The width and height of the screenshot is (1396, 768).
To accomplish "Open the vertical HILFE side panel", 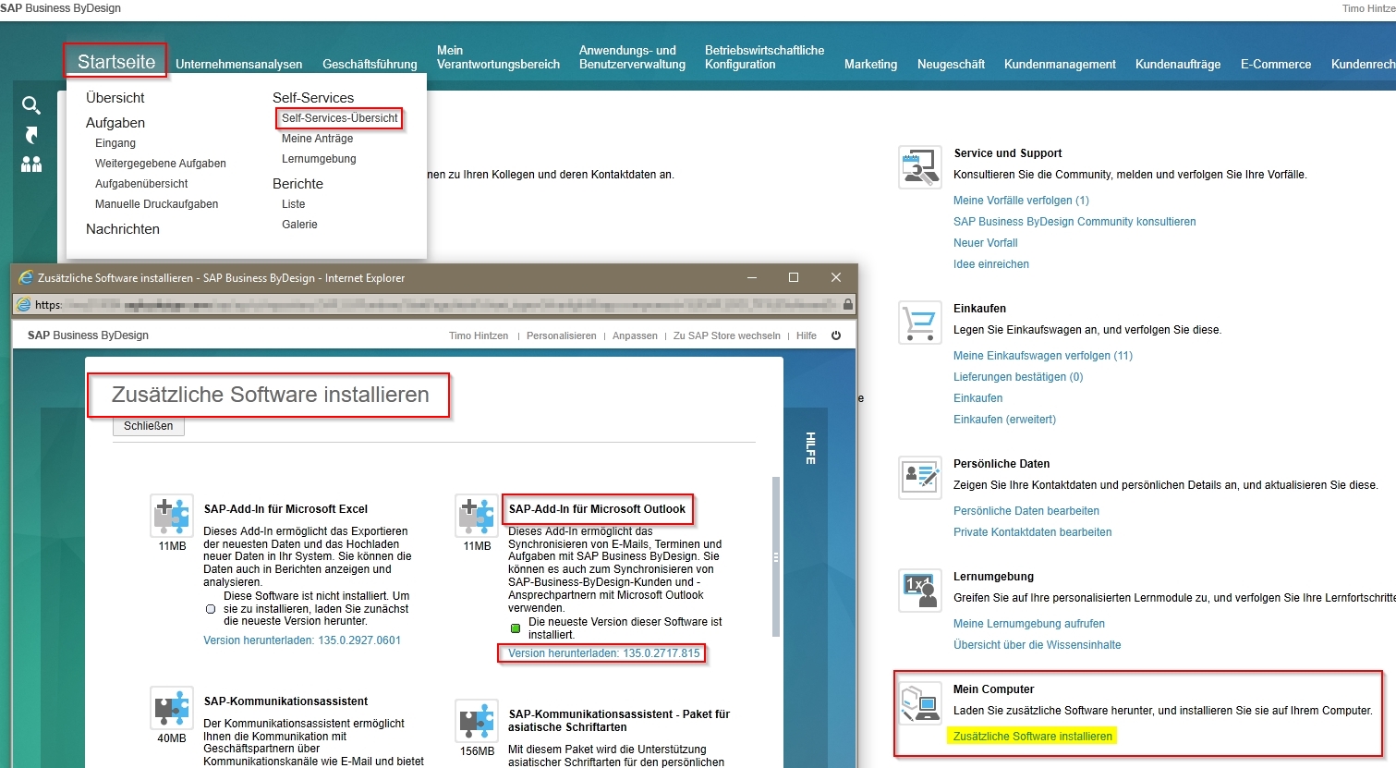I will (x=810, y=448).
